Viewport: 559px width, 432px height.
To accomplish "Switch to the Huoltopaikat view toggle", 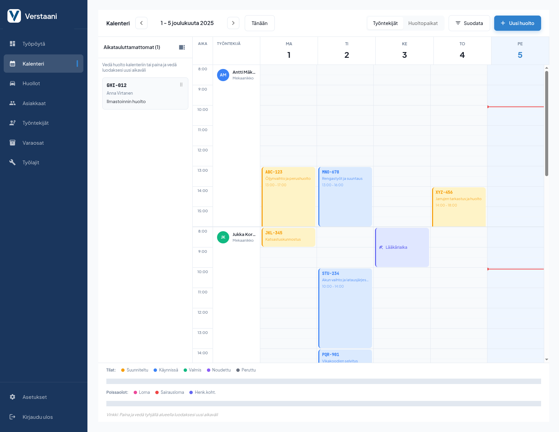I will click(x=423, y=23).
